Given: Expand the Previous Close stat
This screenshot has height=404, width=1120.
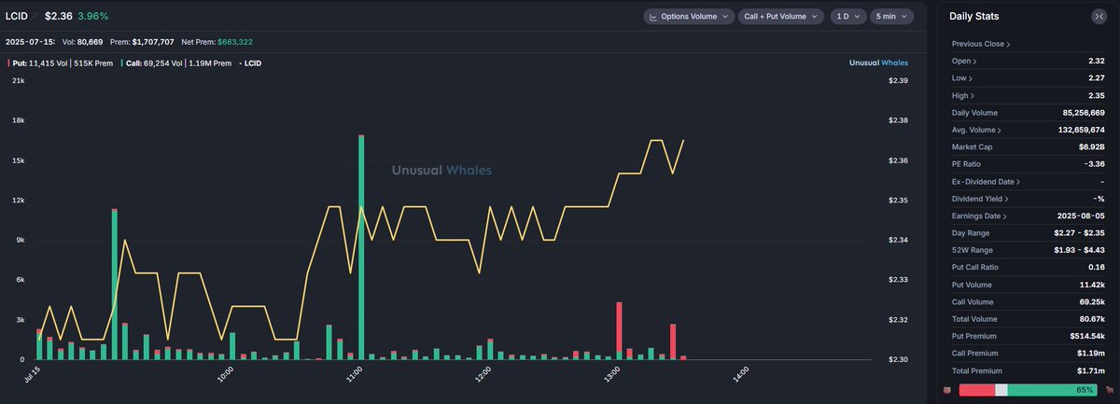Looking at the screenshot, I should coord(981,44).
